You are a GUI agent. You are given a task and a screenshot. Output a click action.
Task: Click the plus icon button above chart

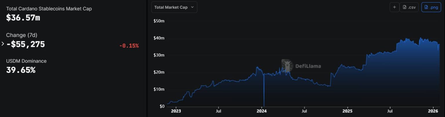[394, 7]
